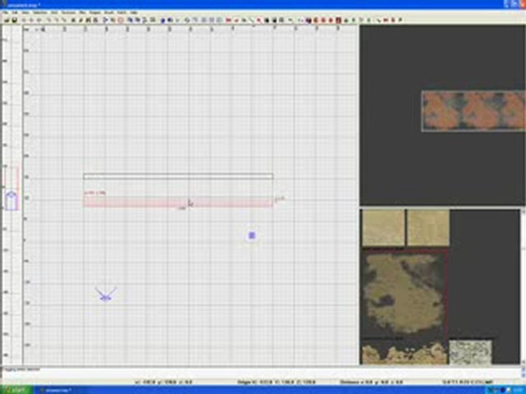The height and width of the screenshot is (394, 526).
Task: Open the Brush menu
Action: [x=109, y=13]
